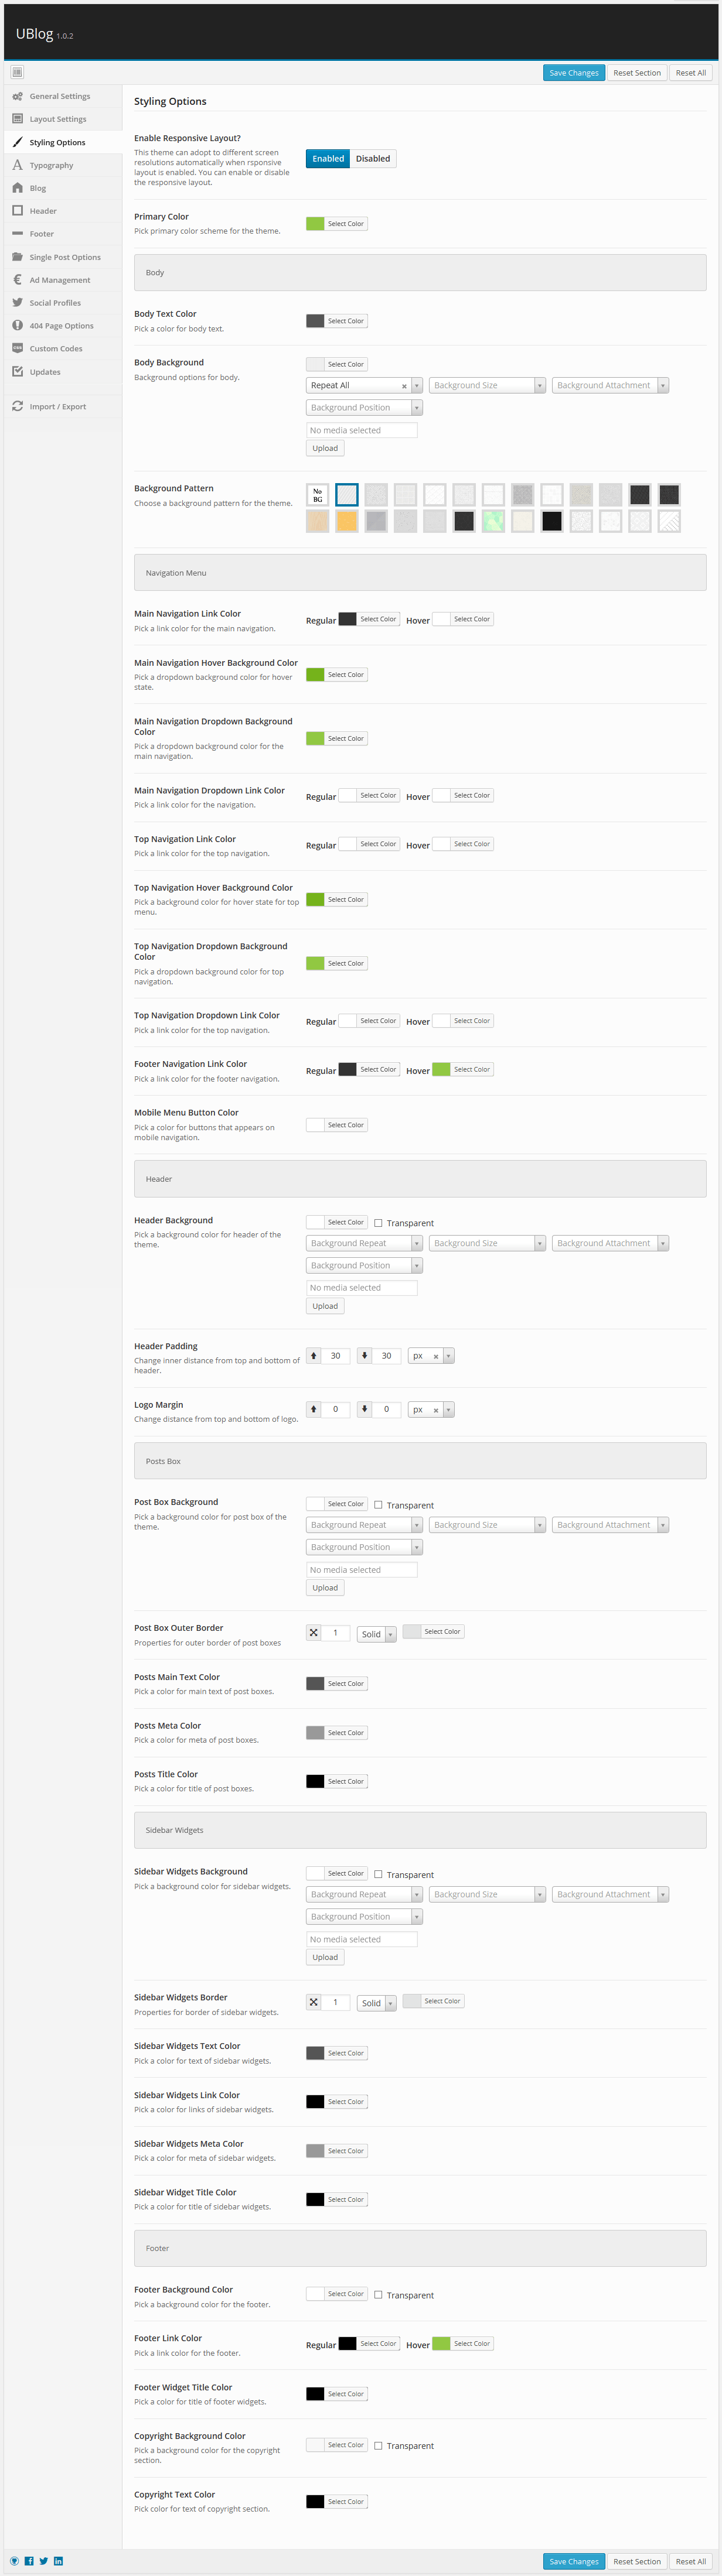722x2576 pixels.
Task: Open Header Background Repeat dropdown
Action: (x=365, y=1243)
